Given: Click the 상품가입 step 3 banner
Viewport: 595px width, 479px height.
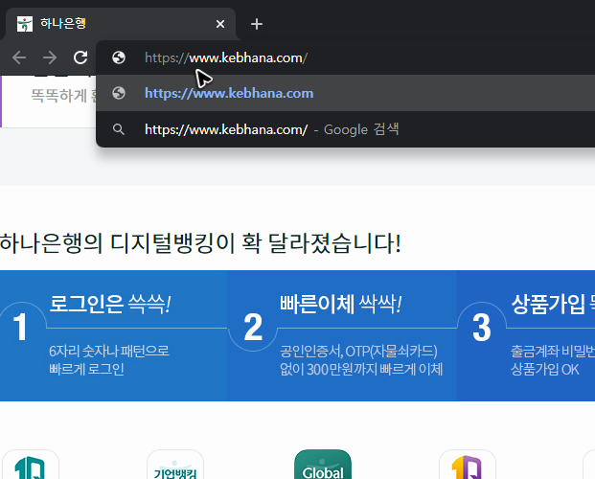Looking at the screenshot, I should [526, 335].
